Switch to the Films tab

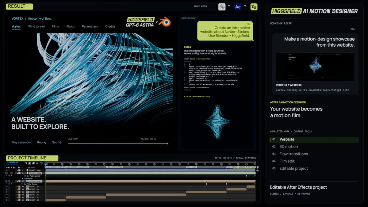pyautogui.click(x=55, y=26)
